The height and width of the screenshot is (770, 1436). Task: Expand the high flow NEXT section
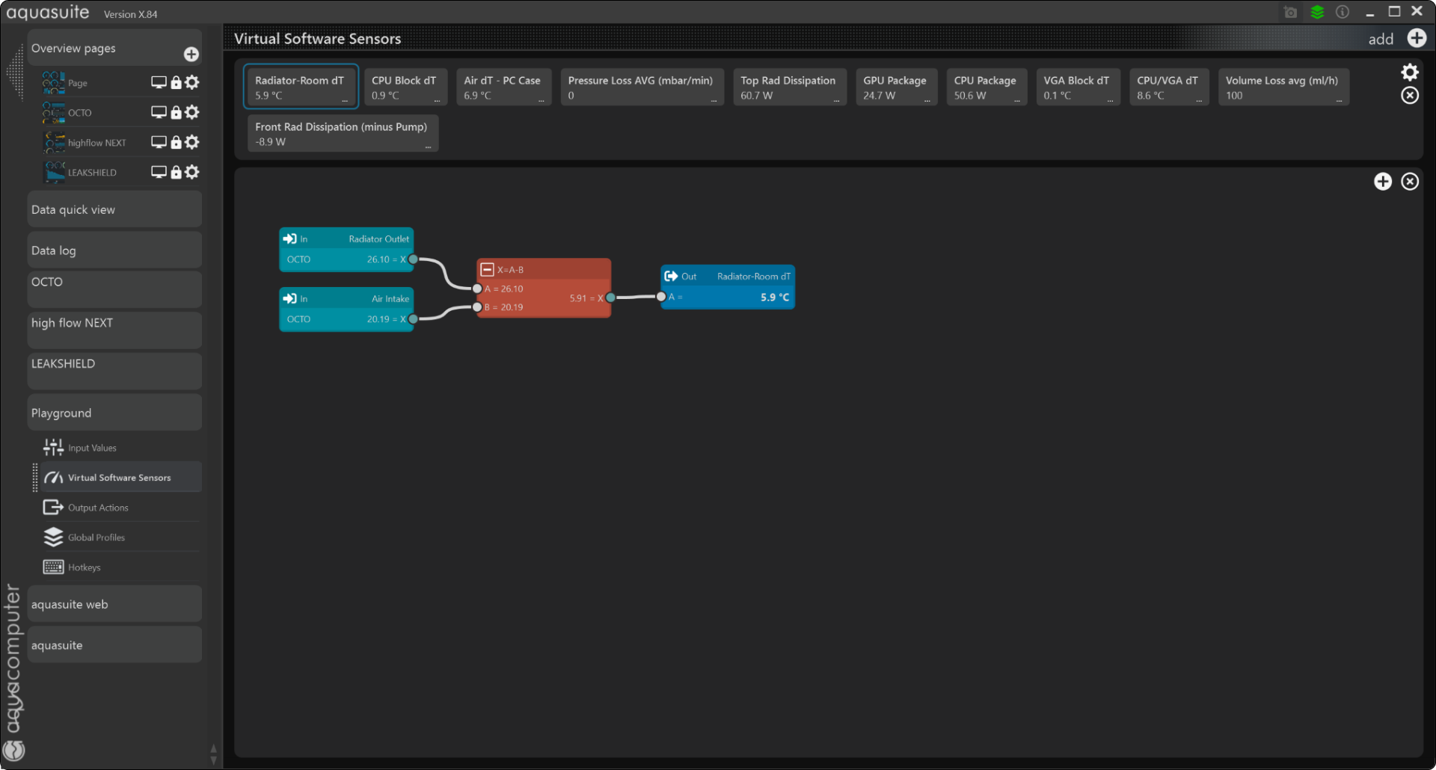(x=114, y=323)
